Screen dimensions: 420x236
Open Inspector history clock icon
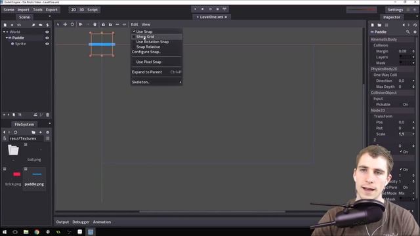pyautogui.click(x=415, y=25)
